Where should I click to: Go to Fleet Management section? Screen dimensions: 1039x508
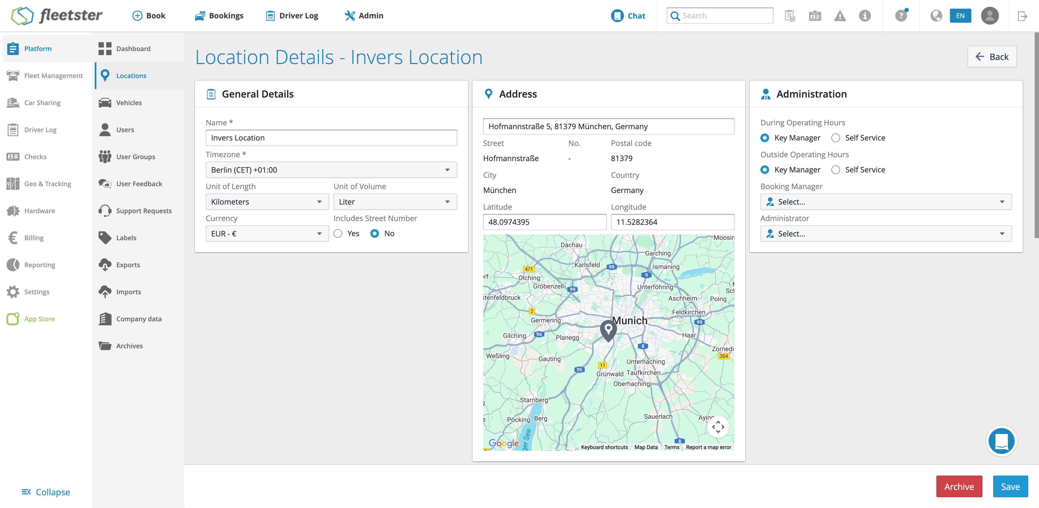tap(53, 76)
